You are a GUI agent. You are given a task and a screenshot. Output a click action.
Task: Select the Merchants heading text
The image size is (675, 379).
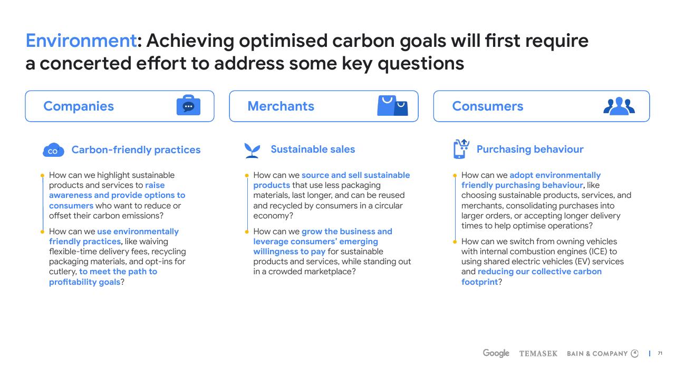coord(281,106)
